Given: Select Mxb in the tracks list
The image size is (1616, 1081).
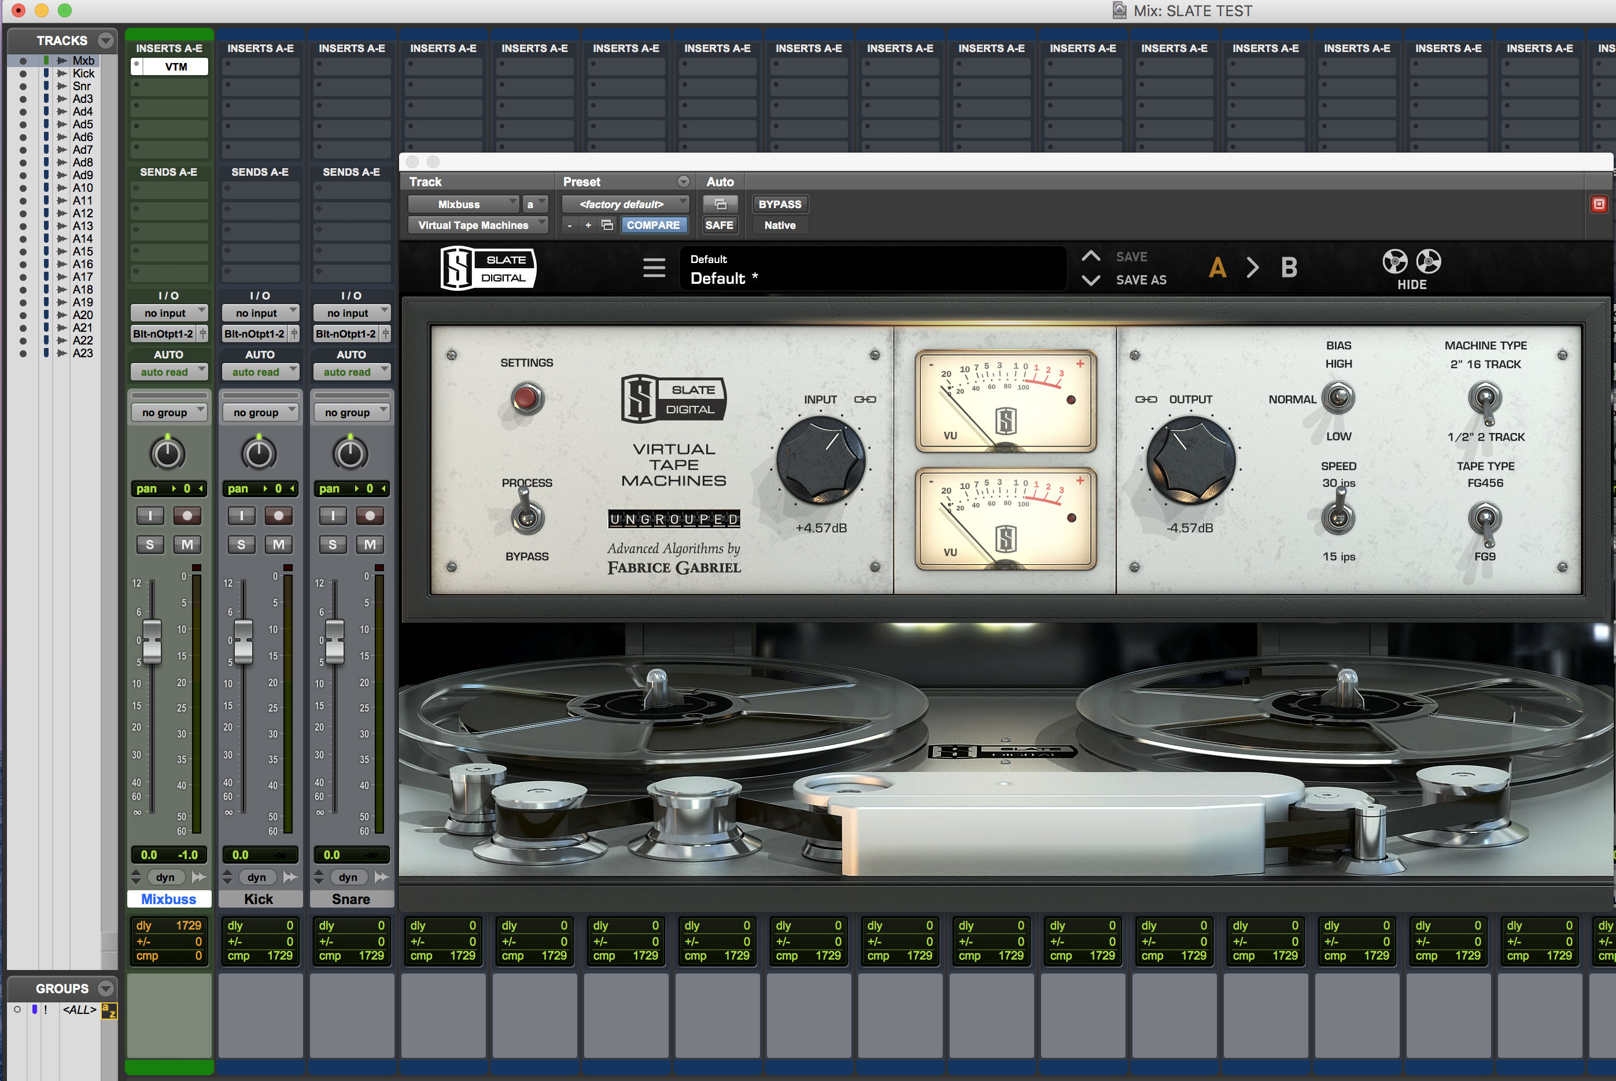Looking at the screenshot, I should tap(83, 61).
